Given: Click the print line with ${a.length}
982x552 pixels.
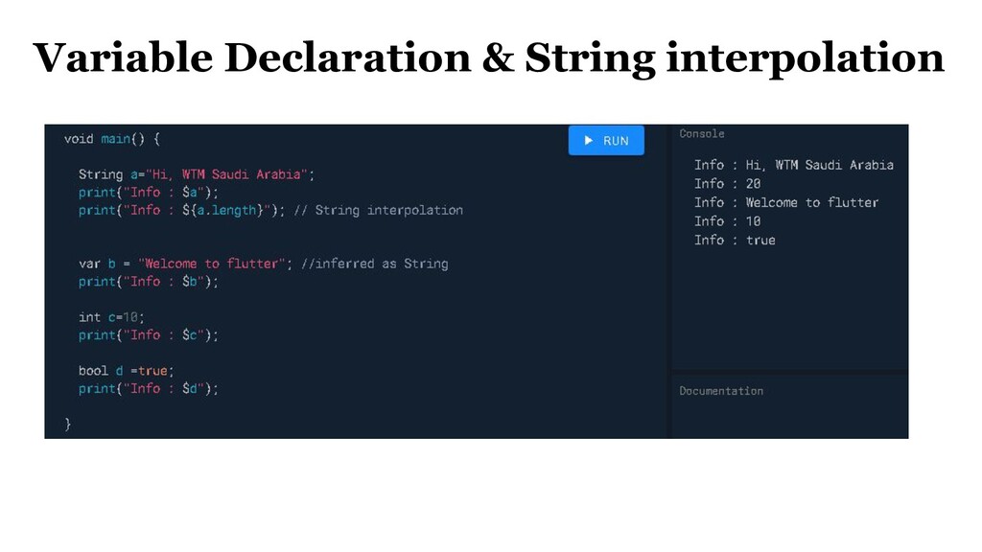Looking at the screenshot, I should coord(181,210).
